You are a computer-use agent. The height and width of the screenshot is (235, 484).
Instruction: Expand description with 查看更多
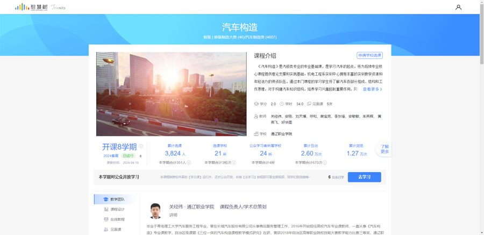(373, 89)
